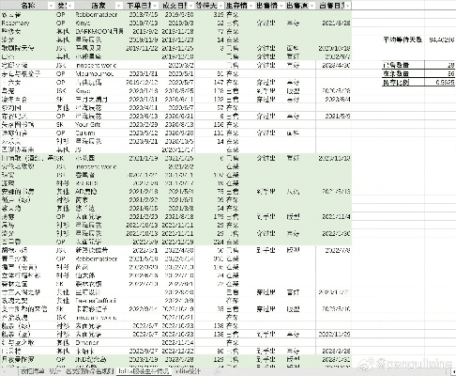Switch to the first sheet tab 衣柜清单
Screen dimensions: 456x376
(x=33, y=371)
